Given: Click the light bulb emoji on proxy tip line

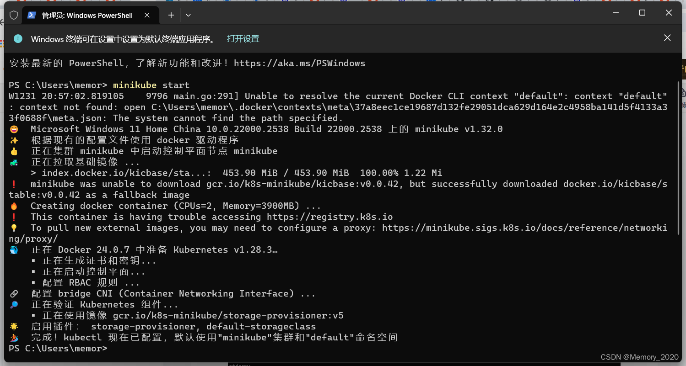Looking at the screenshot, I should pyautogui.click(x=13, y=228).
